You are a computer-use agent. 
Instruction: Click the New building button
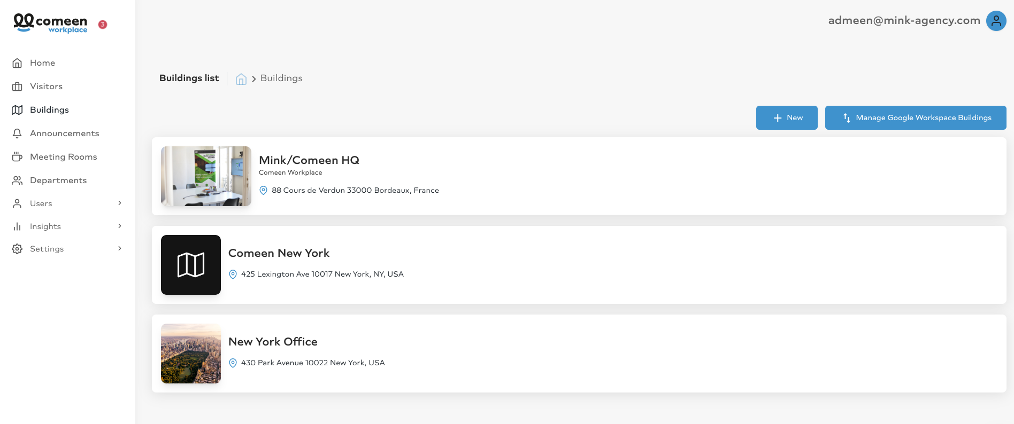(x=787, y=117)
